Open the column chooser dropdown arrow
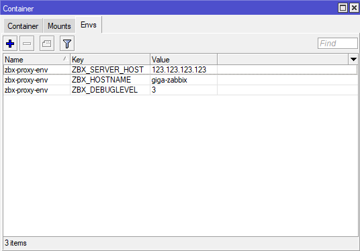The width and height of the screenshot is (360, 251). coord(353,60)
